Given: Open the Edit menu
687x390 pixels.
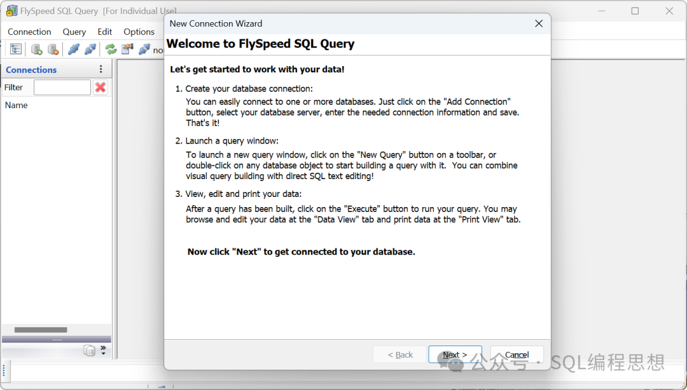Looking at the screenshot, I should click(105, 32).
